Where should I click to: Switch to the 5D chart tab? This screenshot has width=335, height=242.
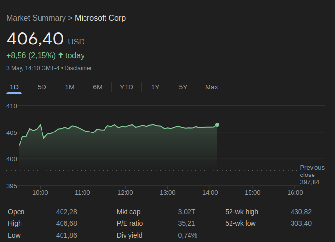[42, 88]
